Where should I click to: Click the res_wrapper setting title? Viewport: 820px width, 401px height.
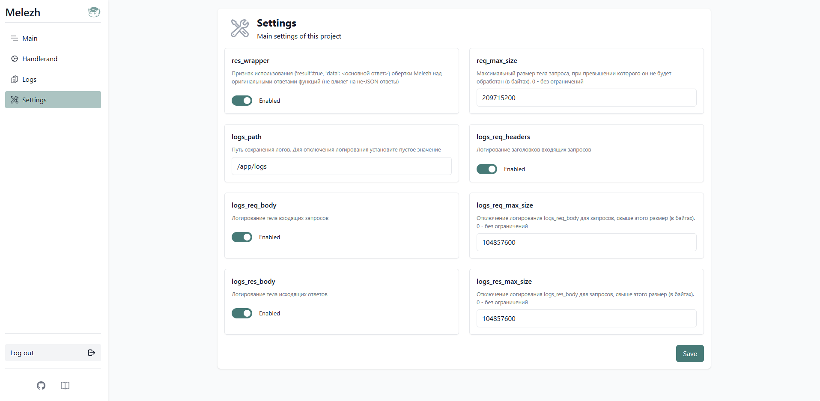pos(250,61)
